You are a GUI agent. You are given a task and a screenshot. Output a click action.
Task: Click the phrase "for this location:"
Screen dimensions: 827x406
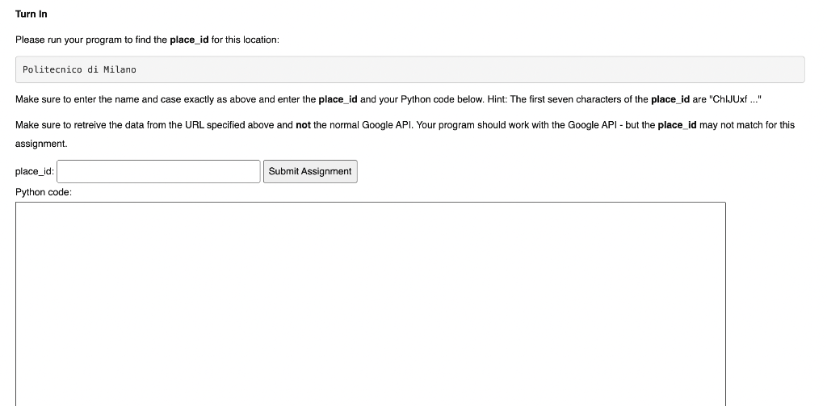pos(246,40)
